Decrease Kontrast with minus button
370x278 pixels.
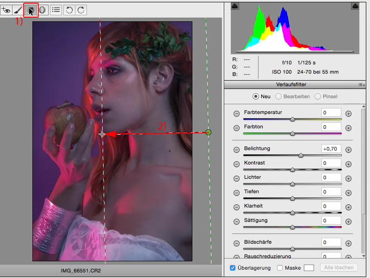236,164
